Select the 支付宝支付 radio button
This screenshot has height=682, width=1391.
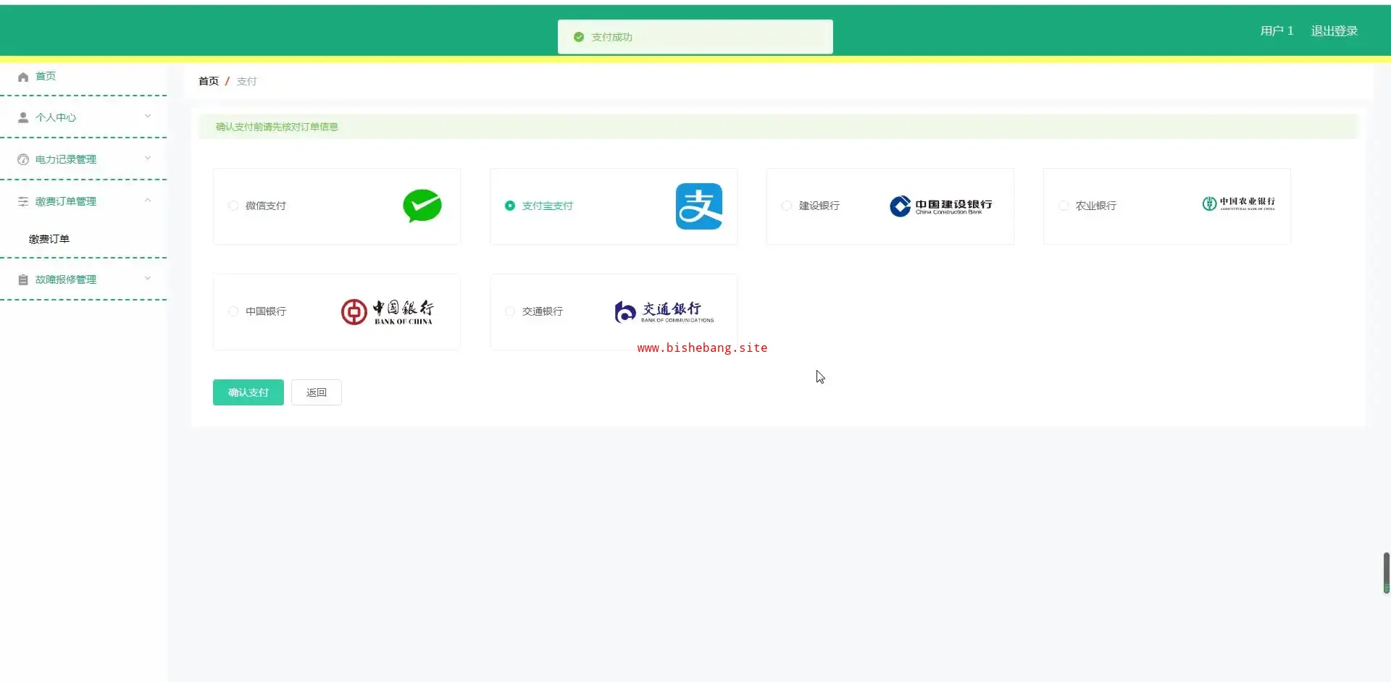click(510, 206)
